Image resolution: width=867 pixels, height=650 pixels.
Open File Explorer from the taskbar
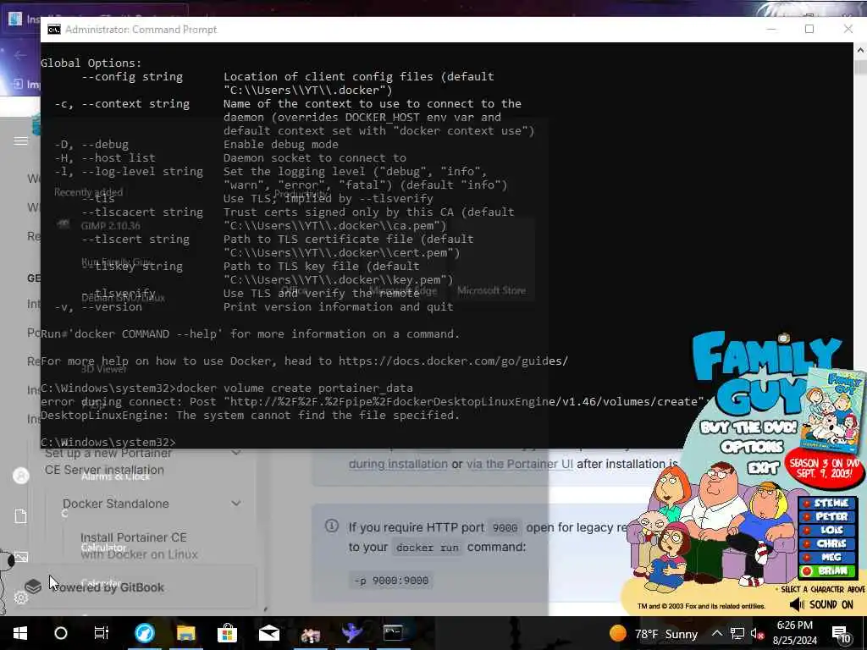[185, 633]
